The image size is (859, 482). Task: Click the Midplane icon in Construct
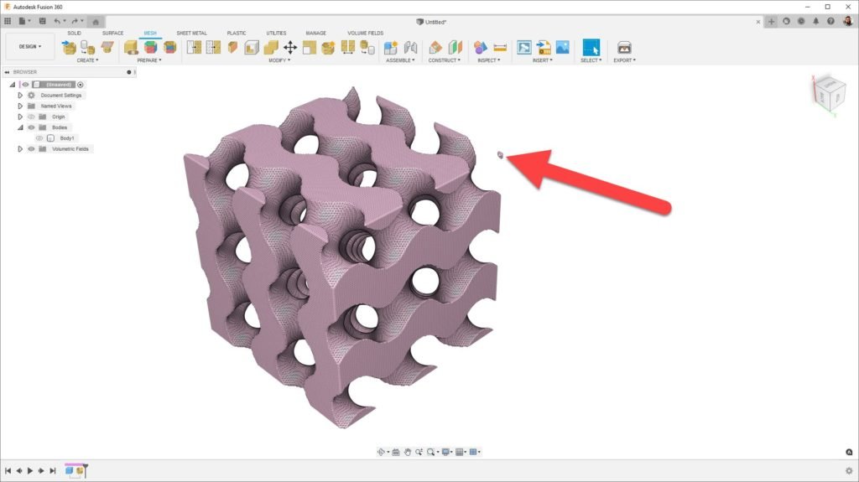click(456, 47)
